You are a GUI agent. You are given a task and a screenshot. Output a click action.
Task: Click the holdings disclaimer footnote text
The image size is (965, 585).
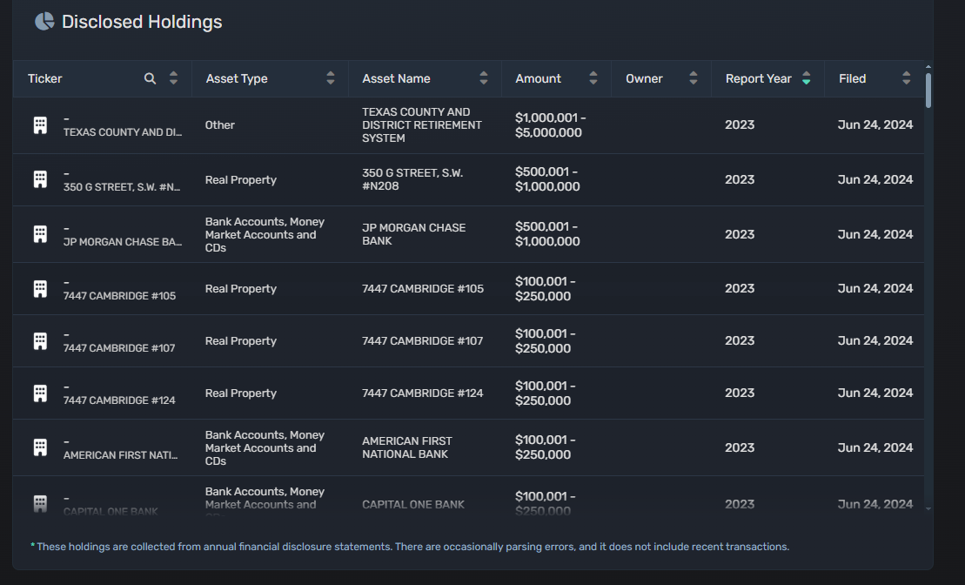(410, 547)
